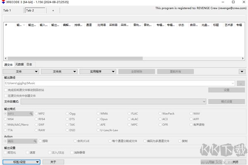Open the 源文件 tab
The height and width of the screenshot is (165, 248).
pyautogui.click(x=8, y=65)
